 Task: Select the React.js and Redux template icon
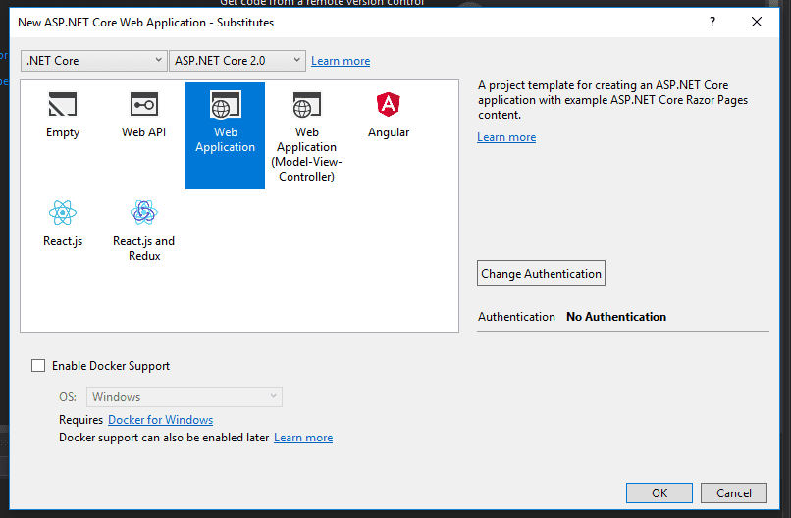(x=143, y=212)
